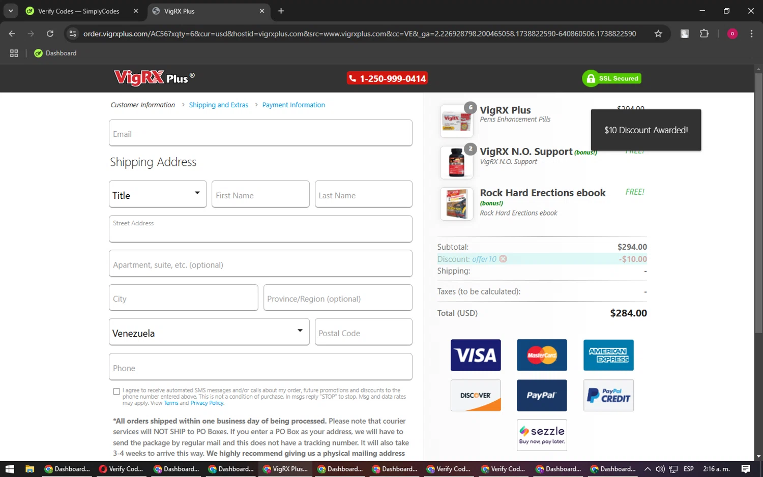The height and width of the screenshot is (477, 763).
Task: Go to Shipping and Extras step
Action: point(219,105)
